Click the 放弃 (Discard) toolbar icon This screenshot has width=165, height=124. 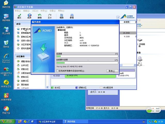pos(29,16)
